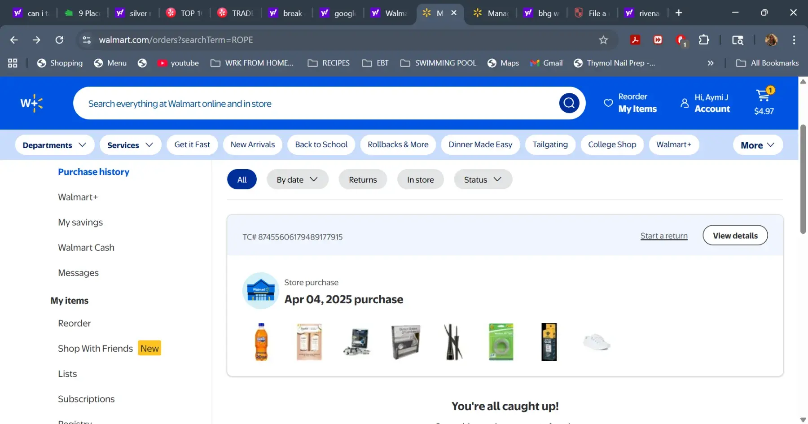Click the View details button
Image resolution: width=808 pixels, height=424 pixels.
(x=735, y=236)
